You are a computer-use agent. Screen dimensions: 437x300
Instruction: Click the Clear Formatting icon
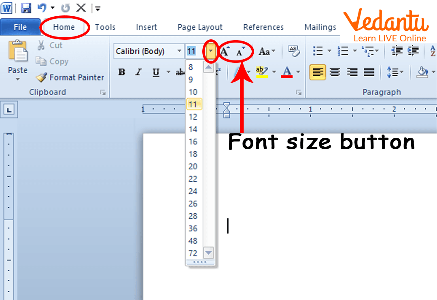tap(294, 51)
